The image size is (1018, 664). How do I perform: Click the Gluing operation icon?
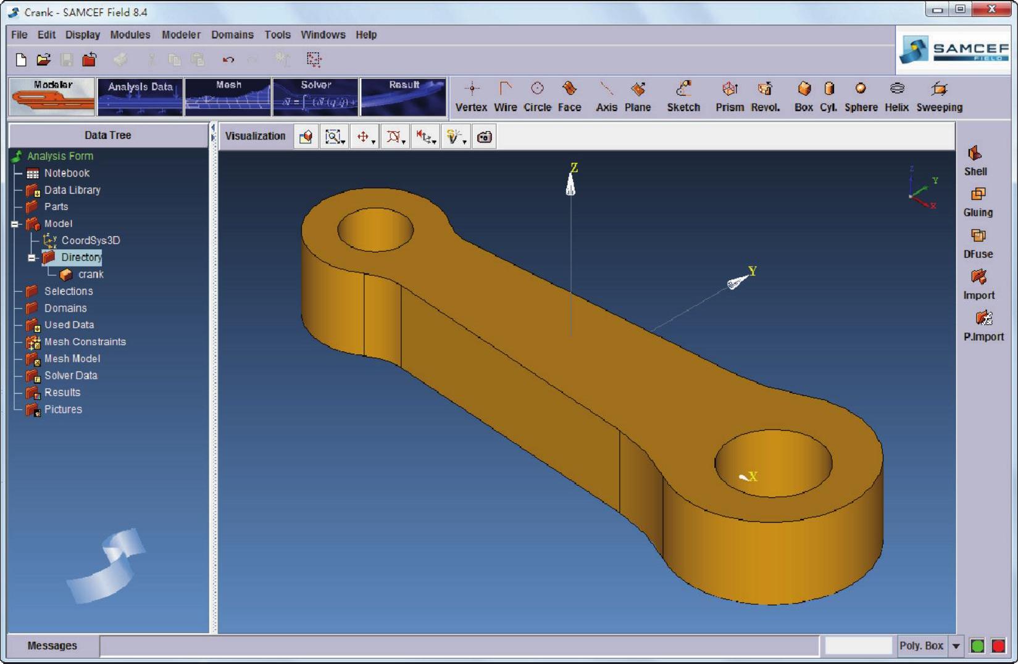point(978,202)
